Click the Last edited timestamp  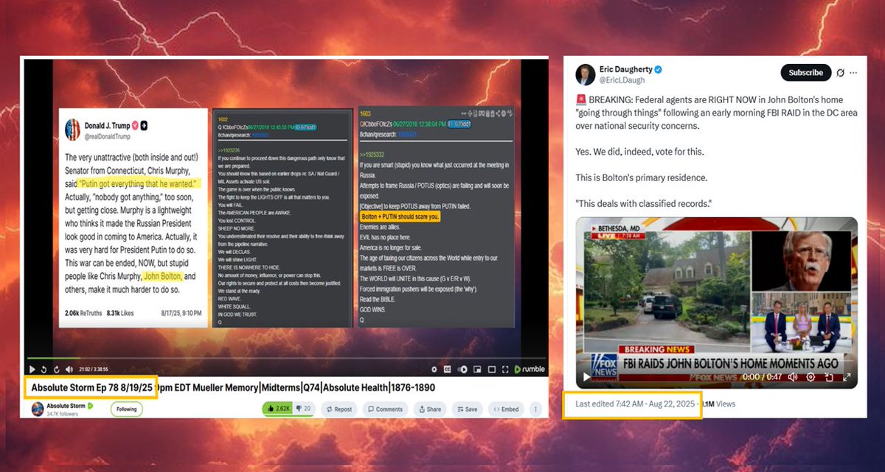click(x=634, y=404)
